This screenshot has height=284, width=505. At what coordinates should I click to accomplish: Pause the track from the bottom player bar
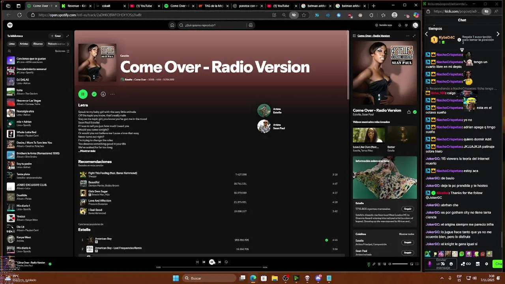coord(212,262)
